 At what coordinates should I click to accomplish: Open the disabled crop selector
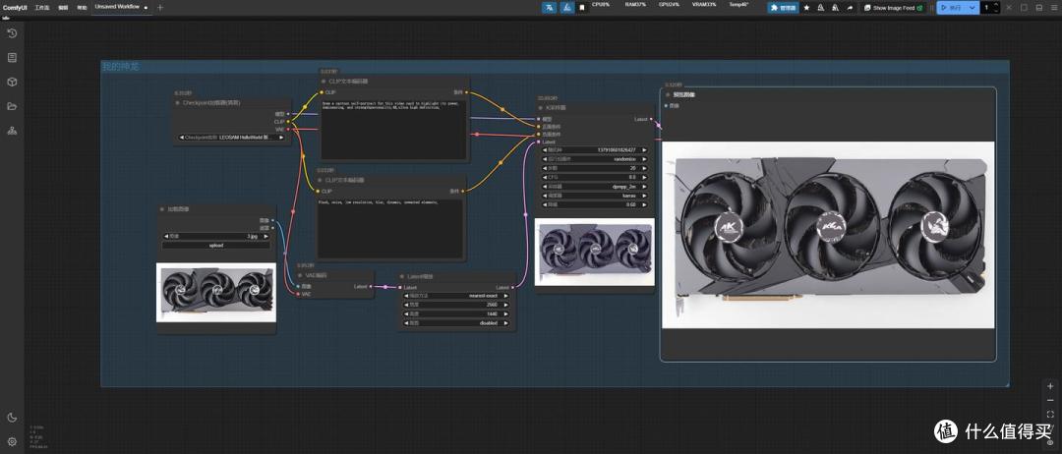pos(456,323)
